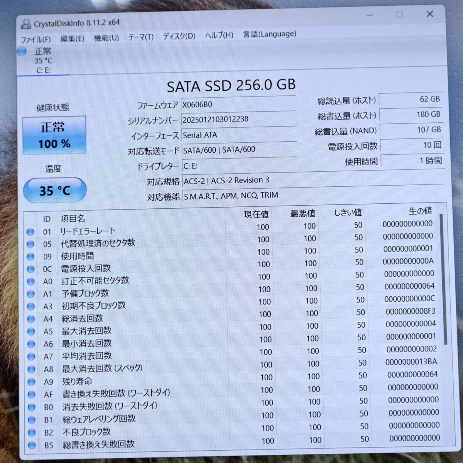Click status orb for ID 09 使用時間
The height and width of the screenshot is (463, 463).
(30, 257)
